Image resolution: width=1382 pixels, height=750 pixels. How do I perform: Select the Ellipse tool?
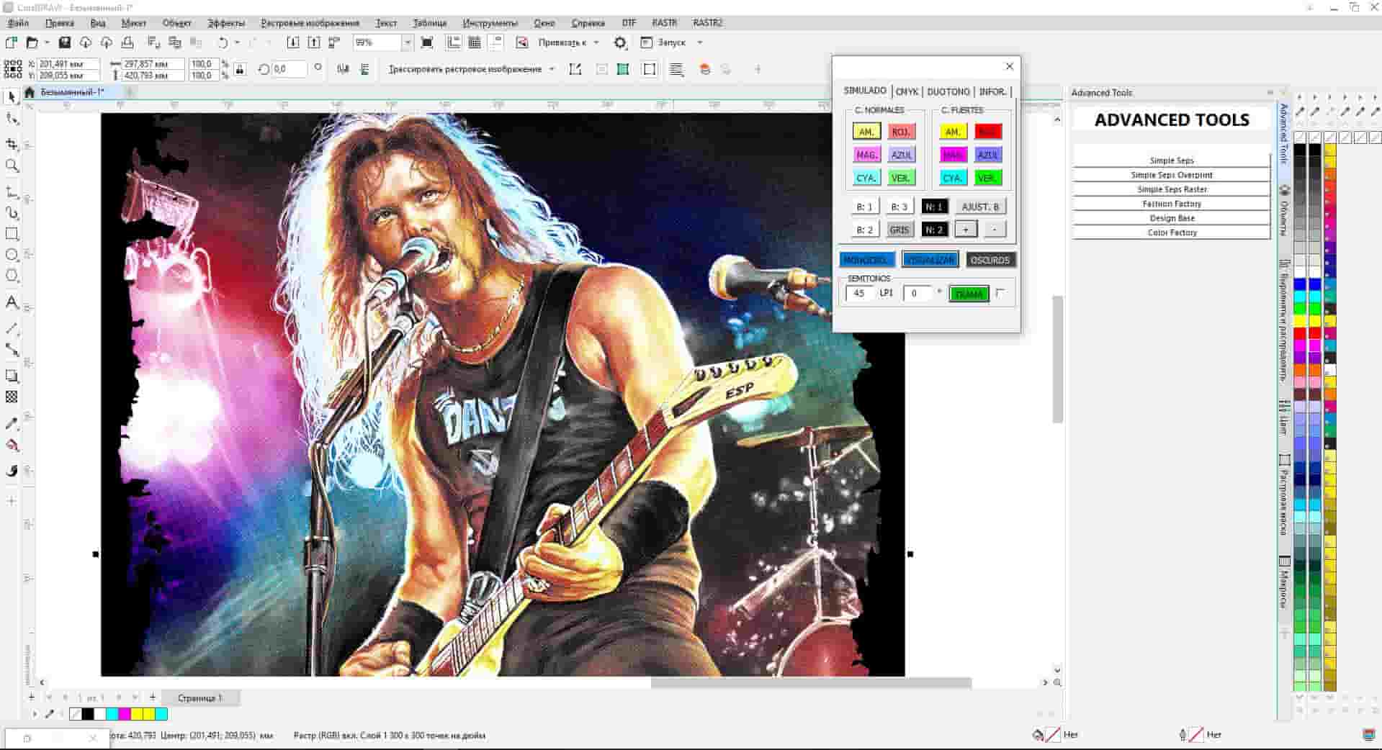pos(12,255)
